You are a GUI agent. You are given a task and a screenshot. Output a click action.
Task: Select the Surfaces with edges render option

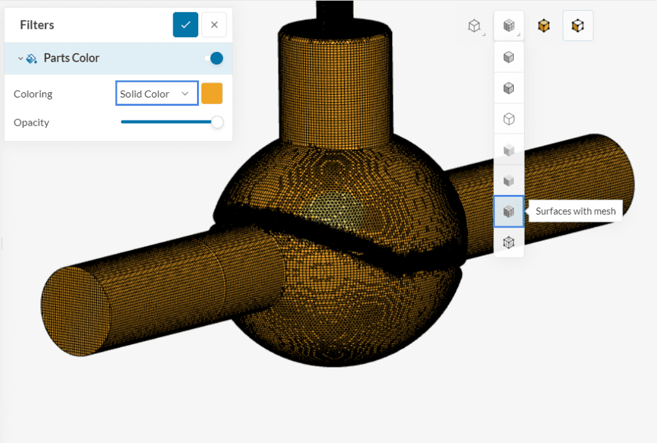click(x=509, y=88)
